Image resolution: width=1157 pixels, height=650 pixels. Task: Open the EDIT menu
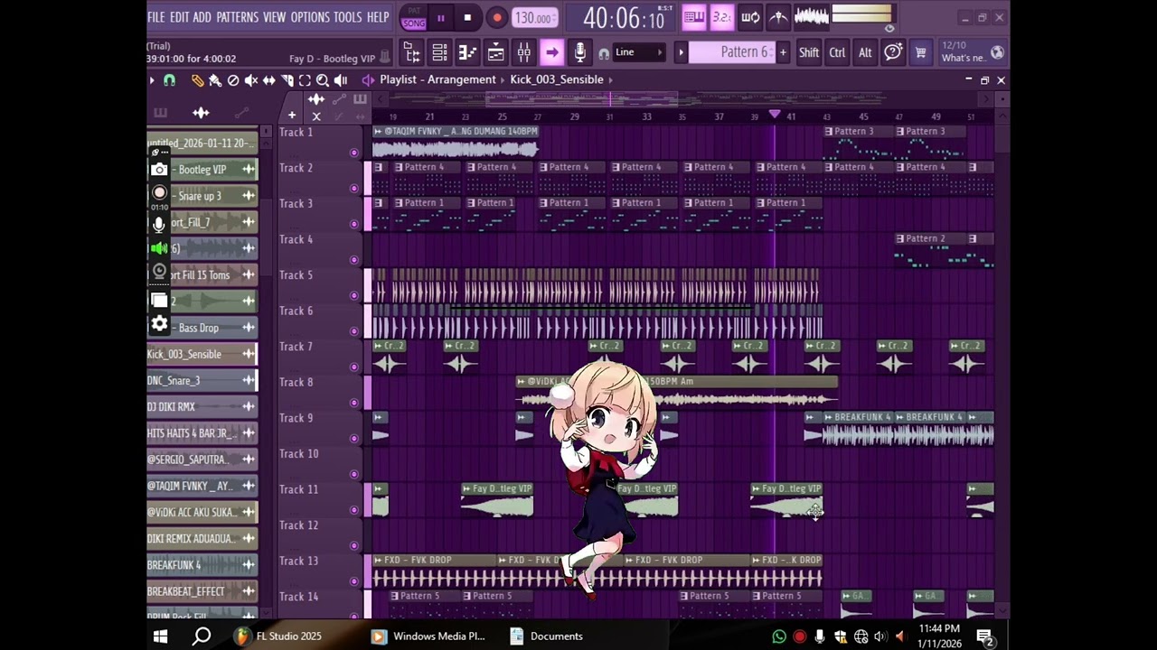tap(179, 17)
